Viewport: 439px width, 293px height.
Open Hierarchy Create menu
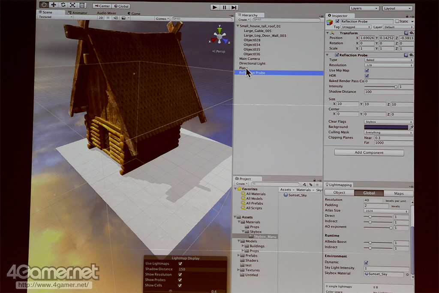(244, 20)
